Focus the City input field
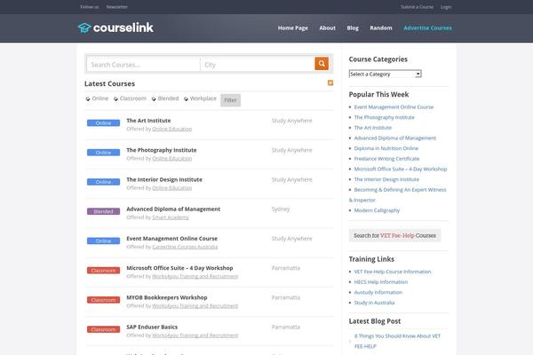This screenshot has width=533, height=355. (x=258, y=65)
